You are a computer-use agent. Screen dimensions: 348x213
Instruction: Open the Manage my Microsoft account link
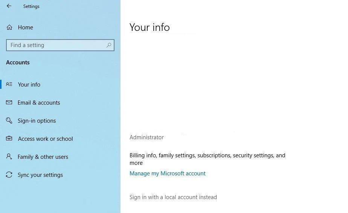coord(168,173)
